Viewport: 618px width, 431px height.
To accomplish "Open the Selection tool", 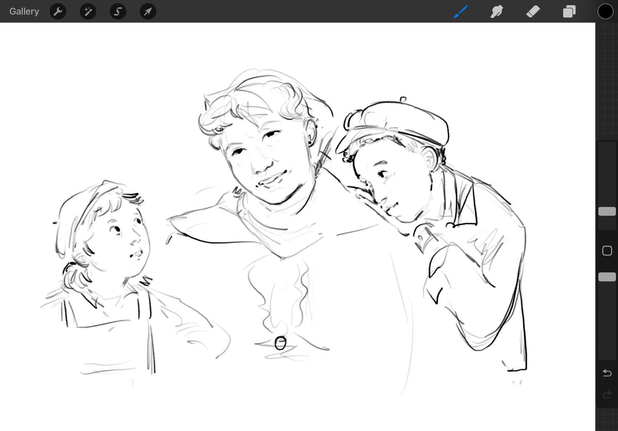I will (x=117, y=11).
